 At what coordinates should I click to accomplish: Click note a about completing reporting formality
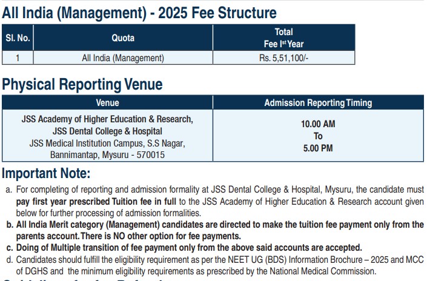[215, 201]
